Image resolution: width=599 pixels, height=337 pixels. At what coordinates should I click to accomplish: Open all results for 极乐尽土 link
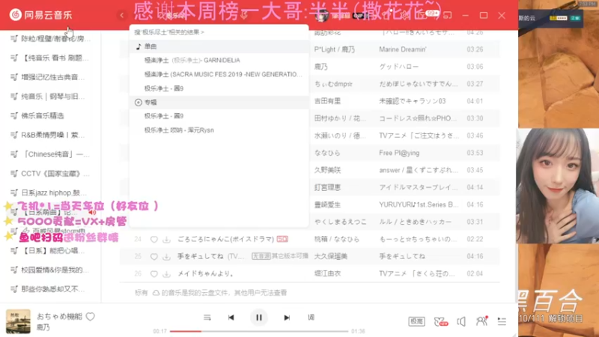[169, 32]
